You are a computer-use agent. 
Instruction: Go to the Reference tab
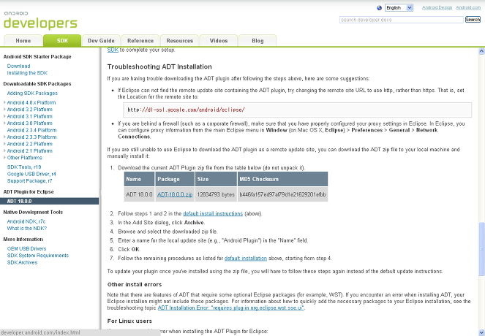click(140, 40)
